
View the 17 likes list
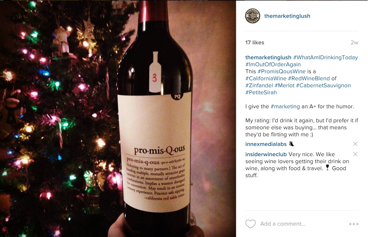coord(255,43)
